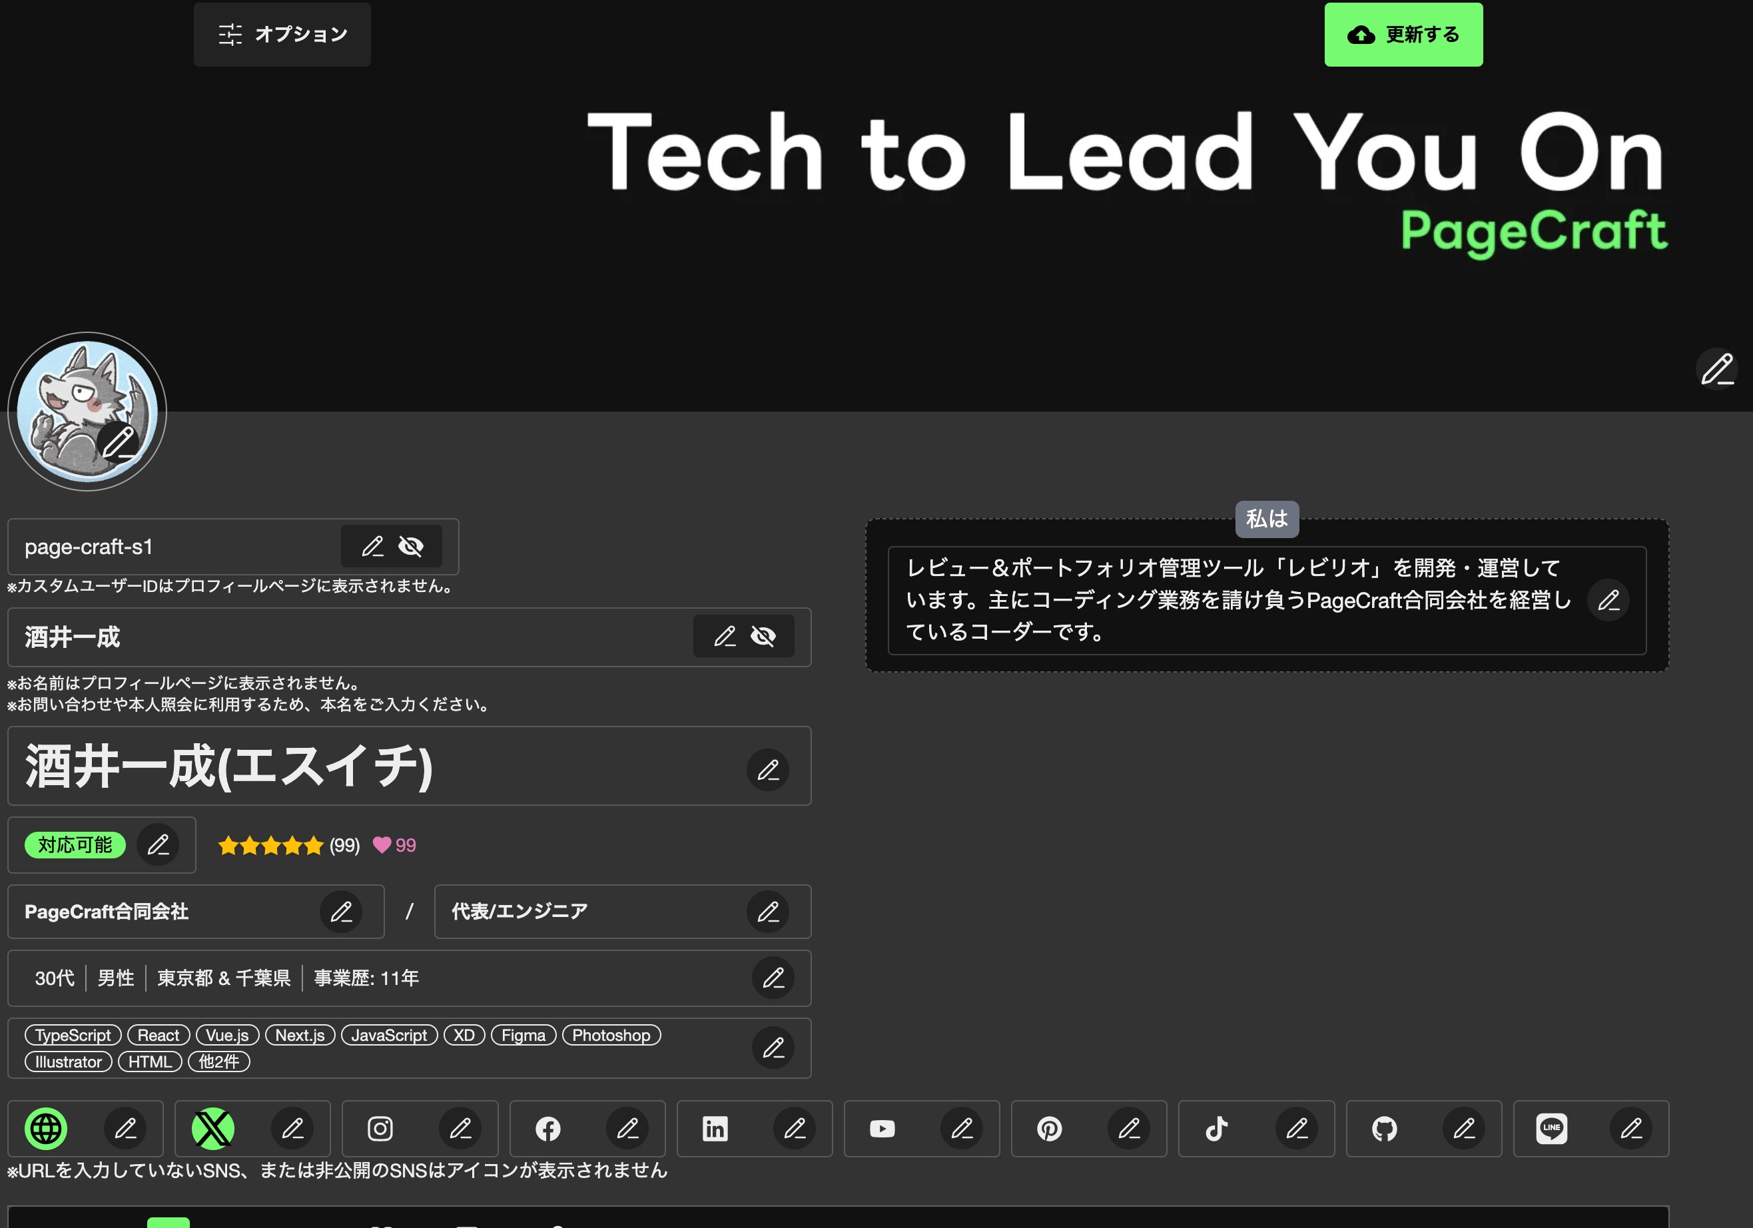Toggle visibility of custom user ID page-craft-s1

click(x=411, y=547)
